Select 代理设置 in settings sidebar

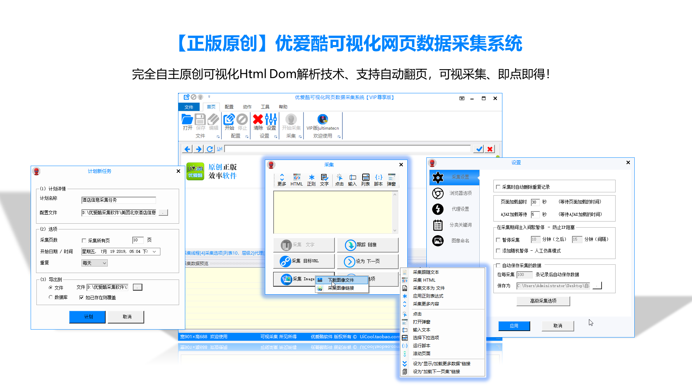click(x=454, y=209)
